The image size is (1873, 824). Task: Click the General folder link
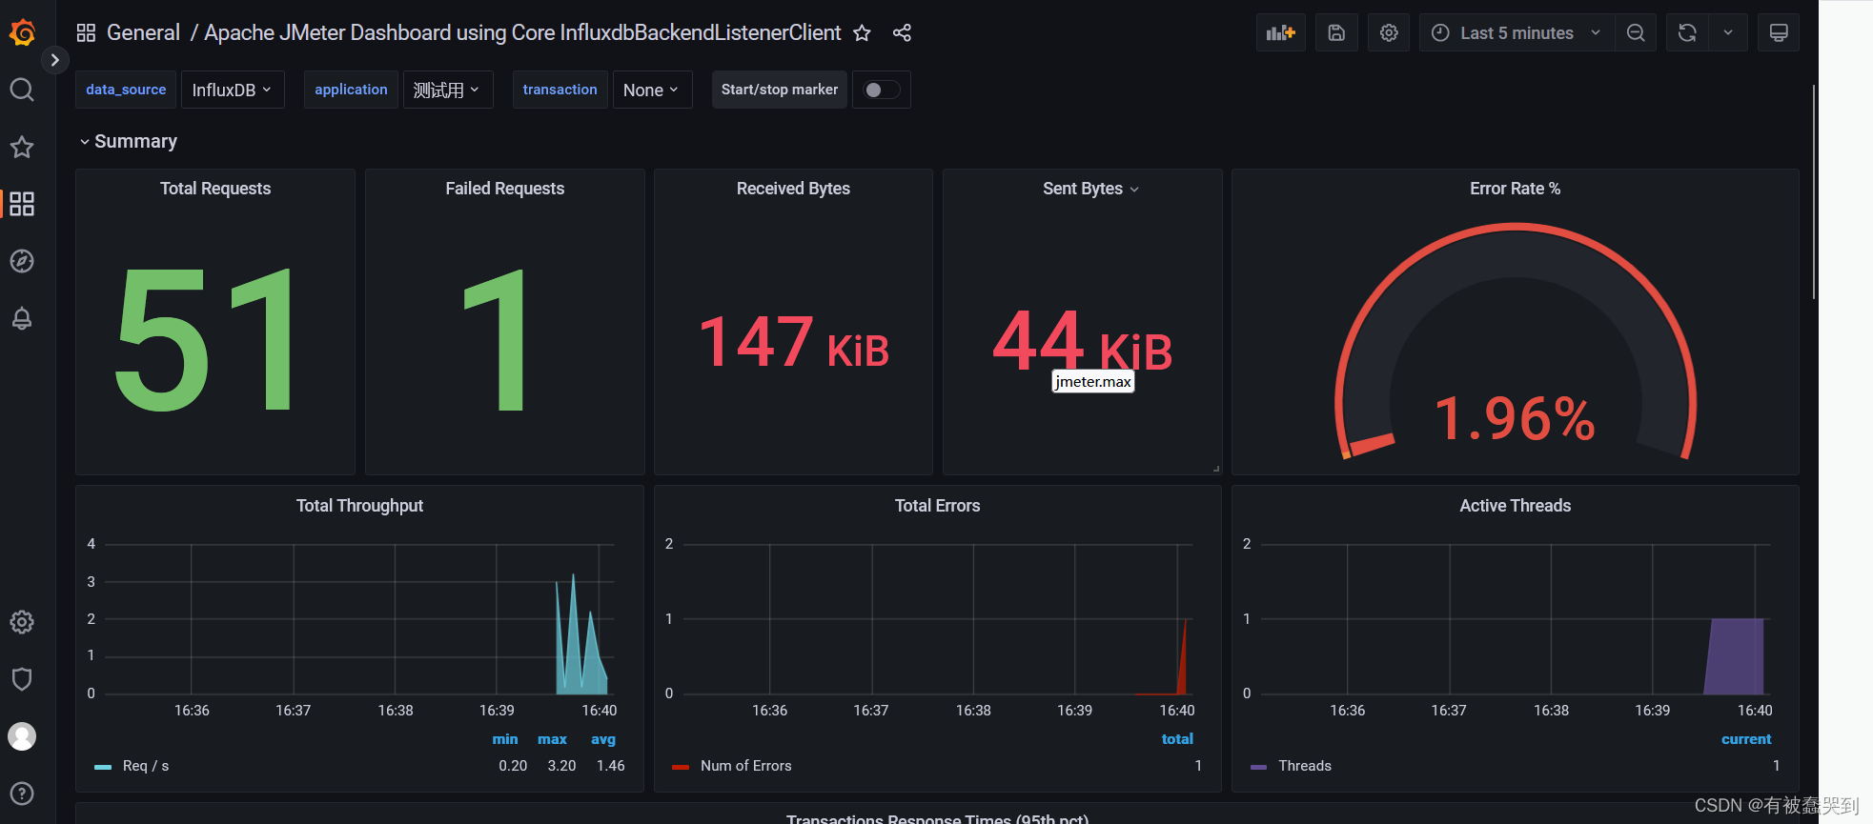[x=143, y=32]
